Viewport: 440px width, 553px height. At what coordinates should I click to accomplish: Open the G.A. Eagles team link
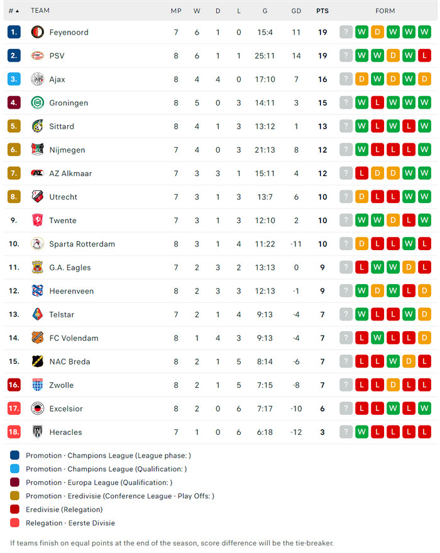70,268
